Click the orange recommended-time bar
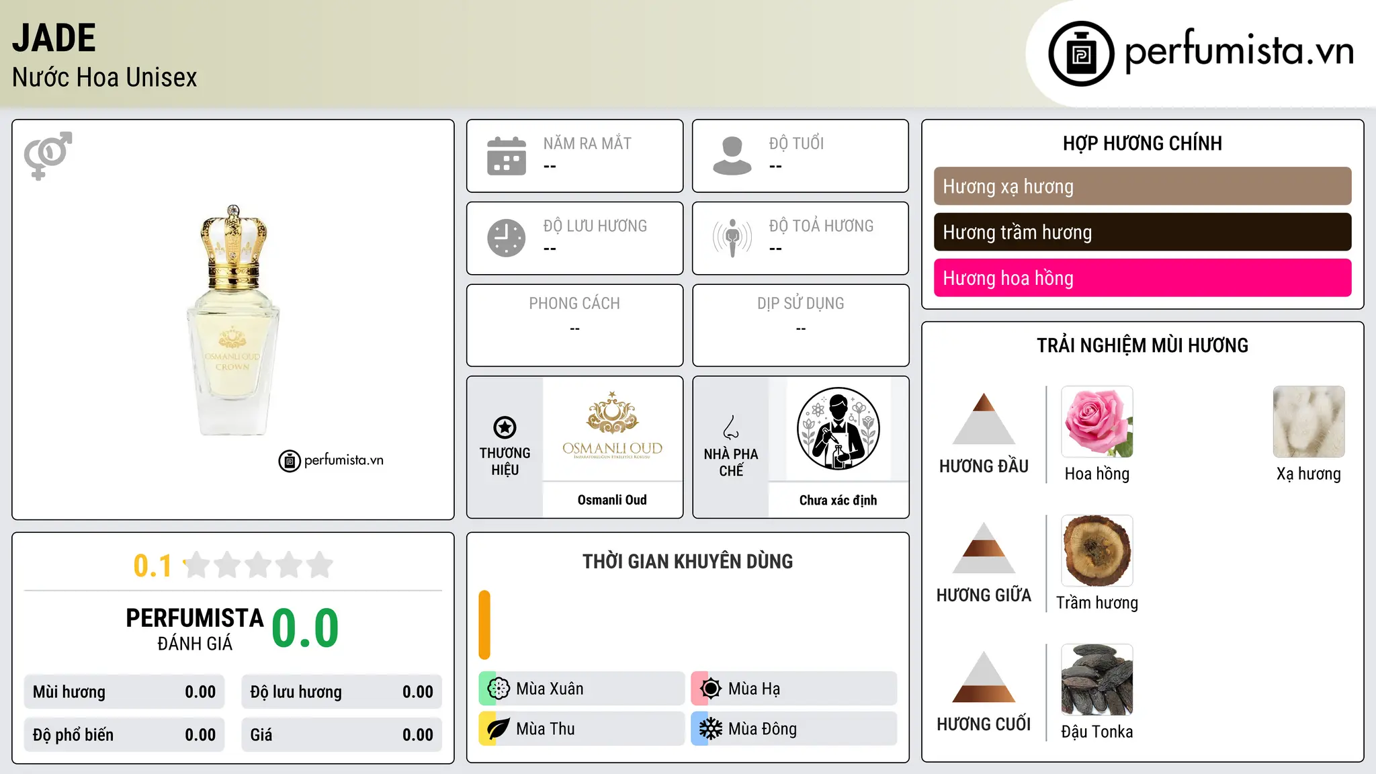This screenshot has height=774, width=1376. coord(484,625)
